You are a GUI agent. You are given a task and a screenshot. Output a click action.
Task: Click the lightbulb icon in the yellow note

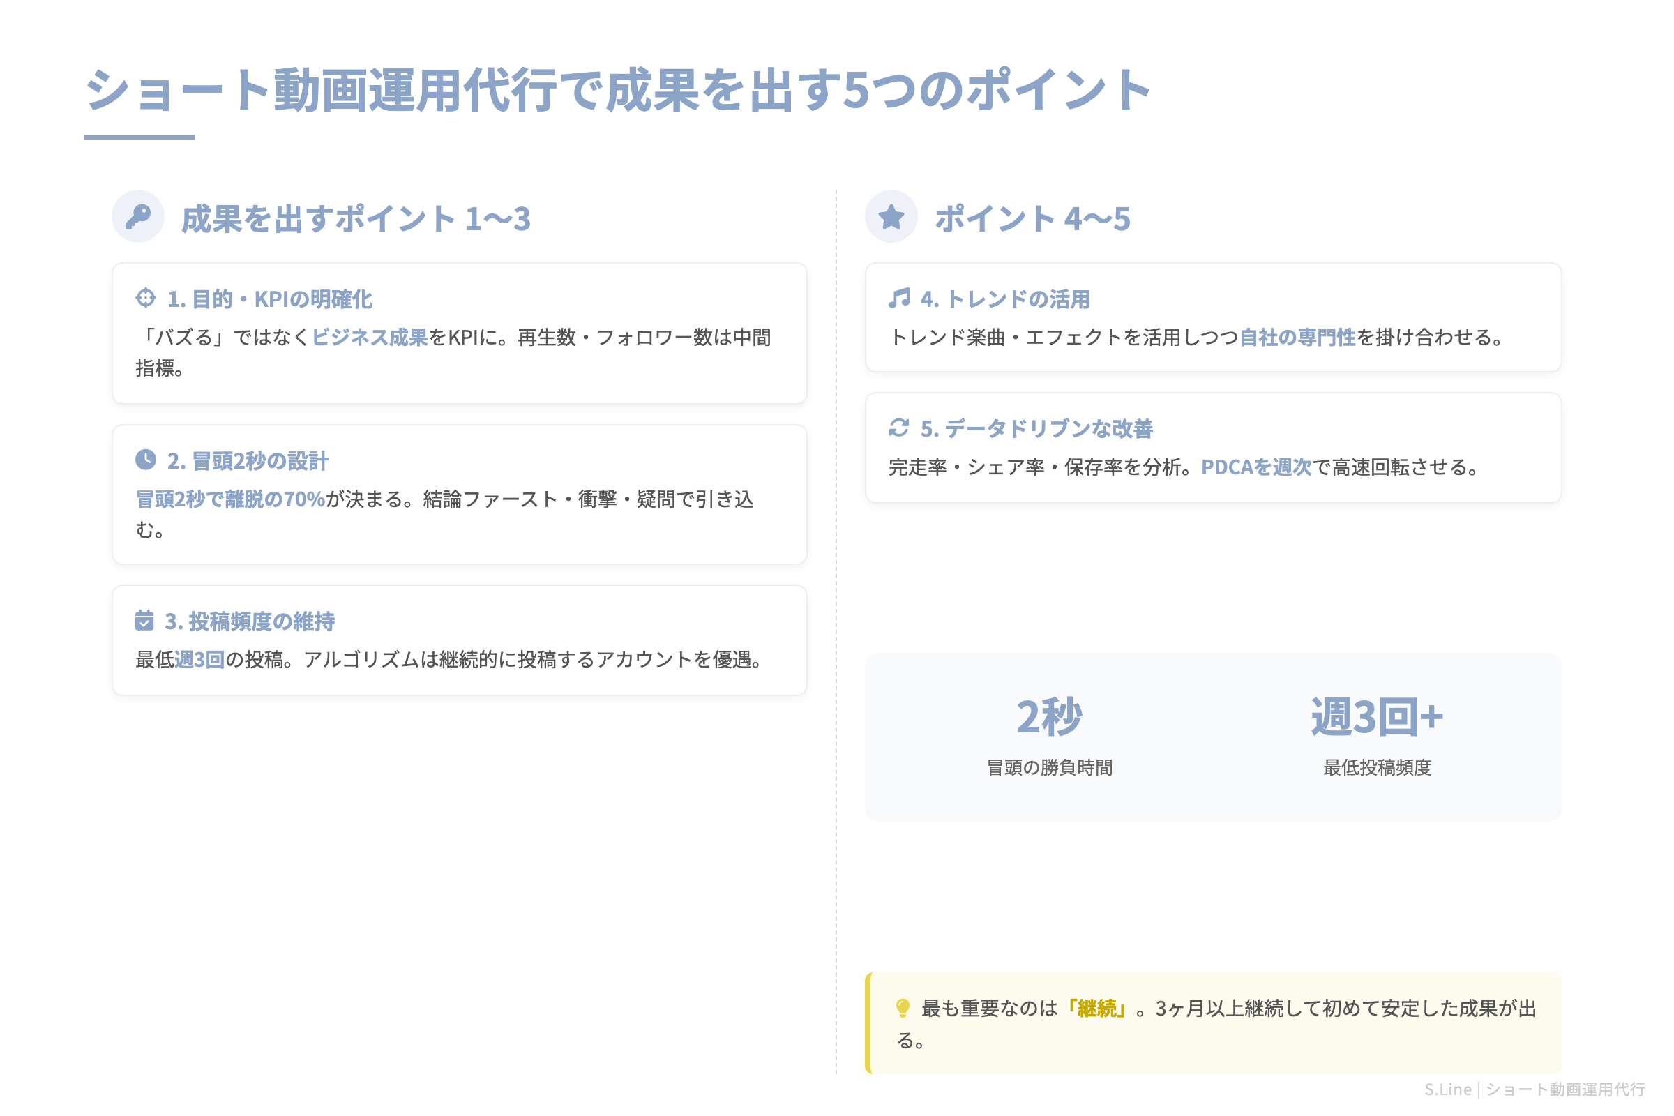tap(904, 1008)
